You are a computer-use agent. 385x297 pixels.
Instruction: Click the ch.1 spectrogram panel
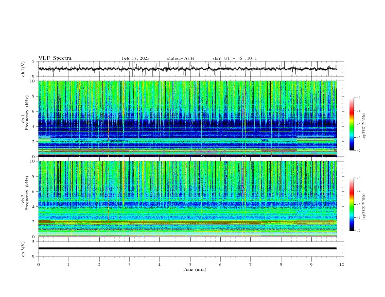coord(188,118)
